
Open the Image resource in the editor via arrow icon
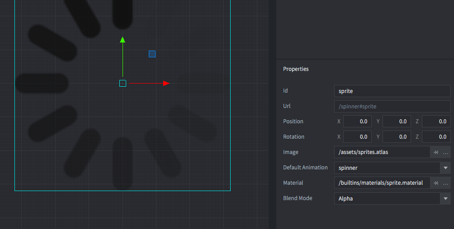click(x=436, y=152)
